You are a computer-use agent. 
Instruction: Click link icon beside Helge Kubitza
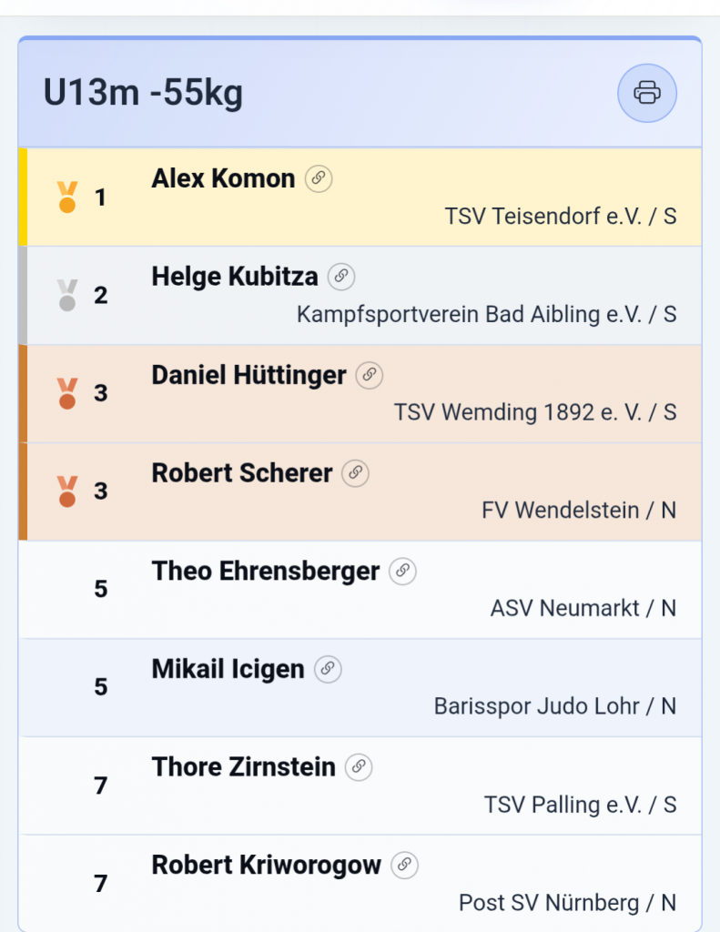click(341, 277)
